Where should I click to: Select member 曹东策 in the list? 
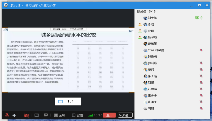pos(152,44)
